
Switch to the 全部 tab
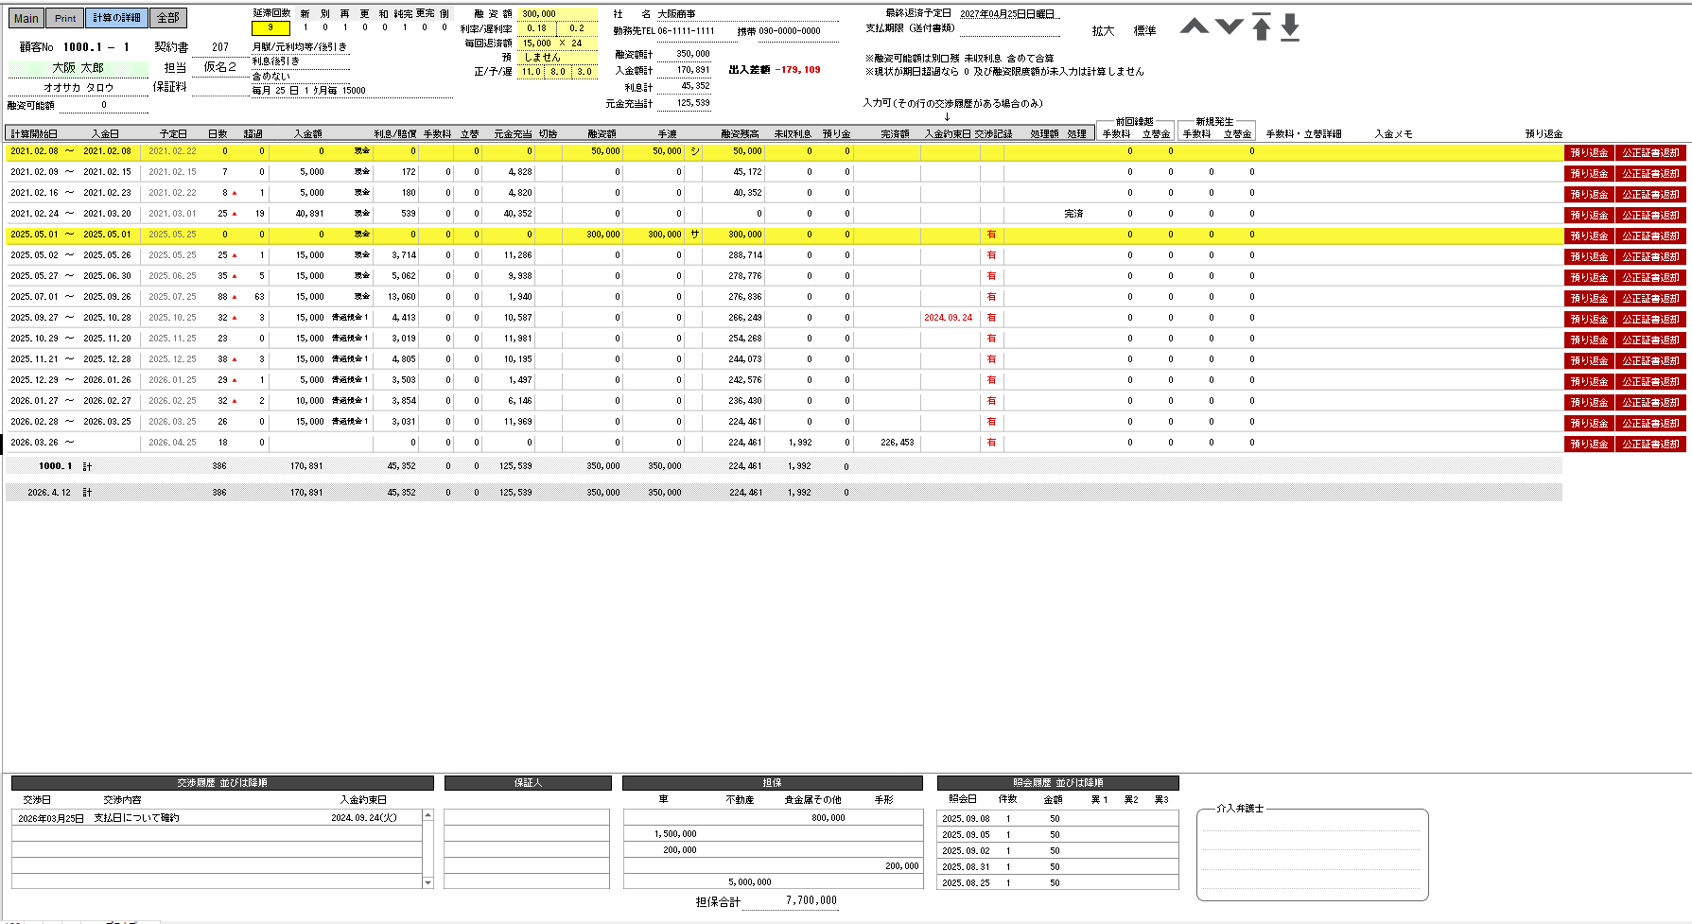pyautogui.click(x=168, y=18)
